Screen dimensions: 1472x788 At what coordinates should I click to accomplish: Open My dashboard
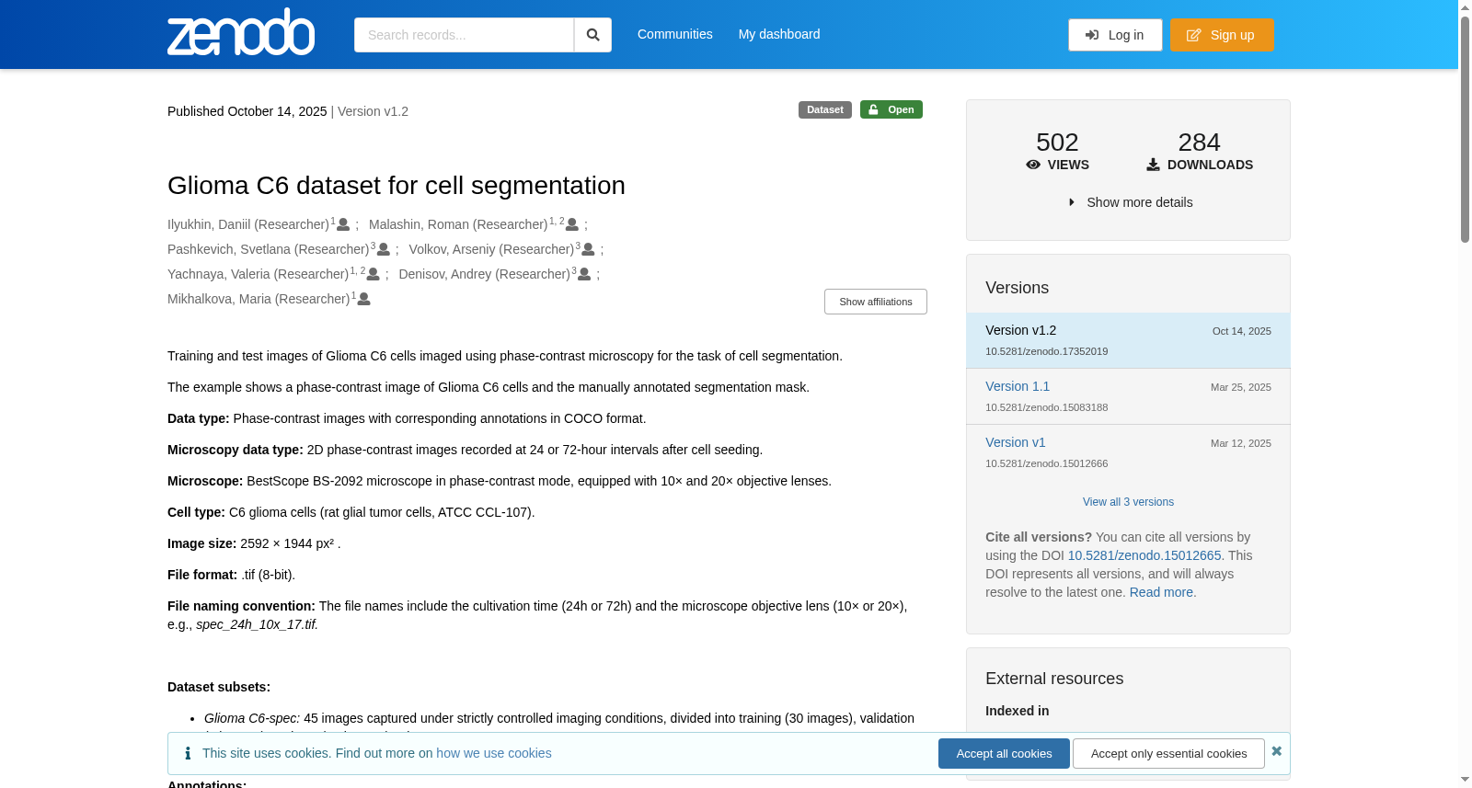point(779,34)
